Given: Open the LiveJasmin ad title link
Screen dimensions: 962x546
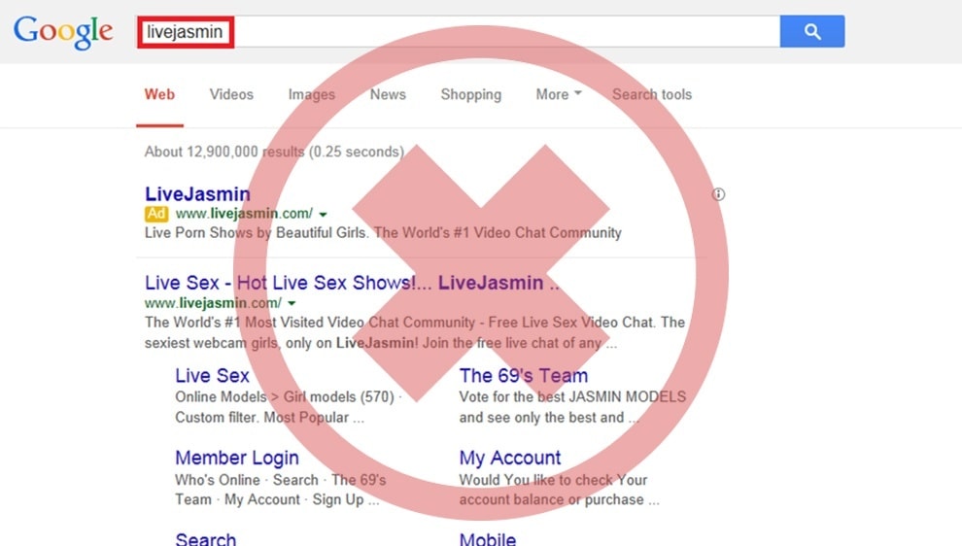Looking at the screenshot, I should [197, 194].
